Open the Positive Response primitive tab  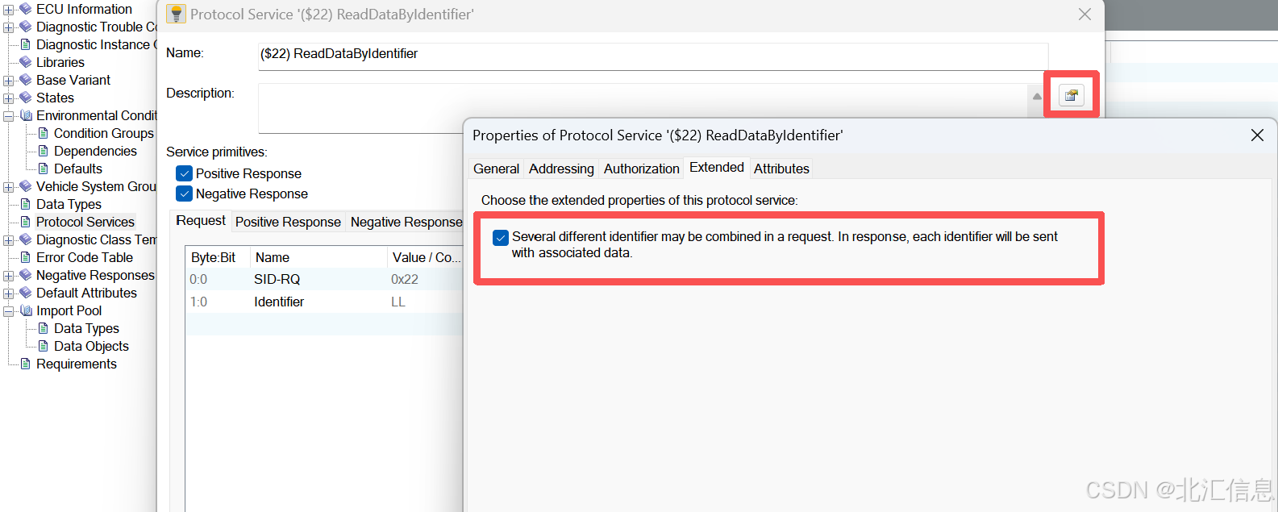pyautogui.click(x=288, y=222)
